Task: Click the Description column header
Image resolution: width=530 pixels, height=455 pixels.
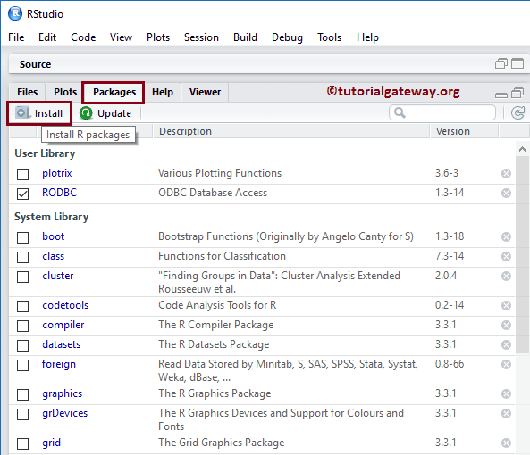Action: point(291,131)
